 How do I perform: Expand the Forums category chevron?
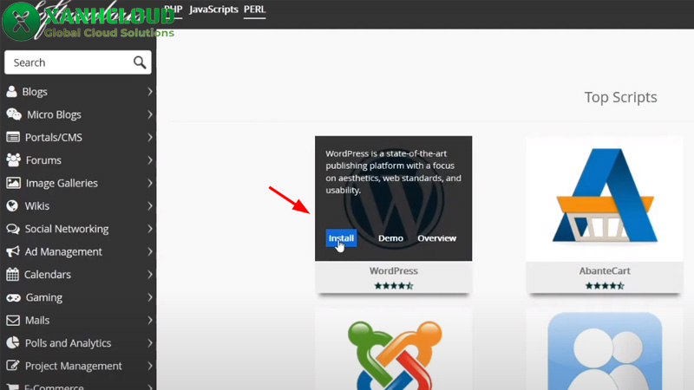[x=150, y=160]
